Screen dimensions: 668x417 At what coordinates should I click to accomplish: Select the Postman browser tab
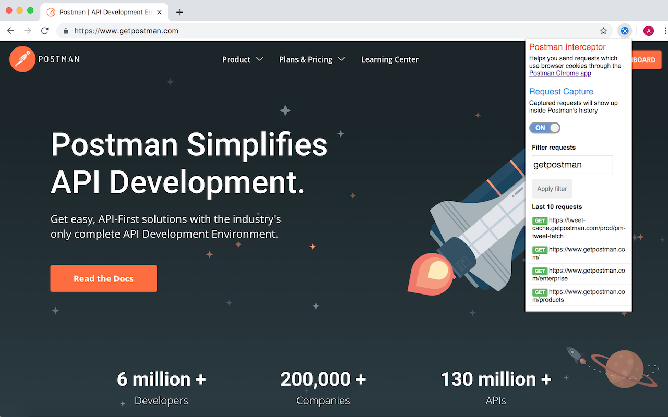pyautogui.click(x=104, y=12)
